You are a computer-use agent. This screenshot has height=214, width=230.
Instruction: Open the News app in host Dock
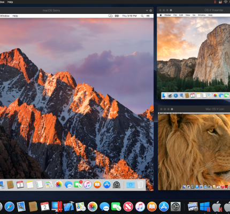coord(128,207)
